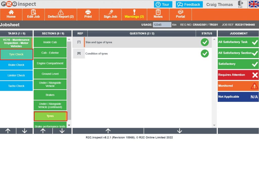This screenshot has width=259, height=179.
Task: Toggle the status check on Condition of tyres
Action: (x=205, y=54)
